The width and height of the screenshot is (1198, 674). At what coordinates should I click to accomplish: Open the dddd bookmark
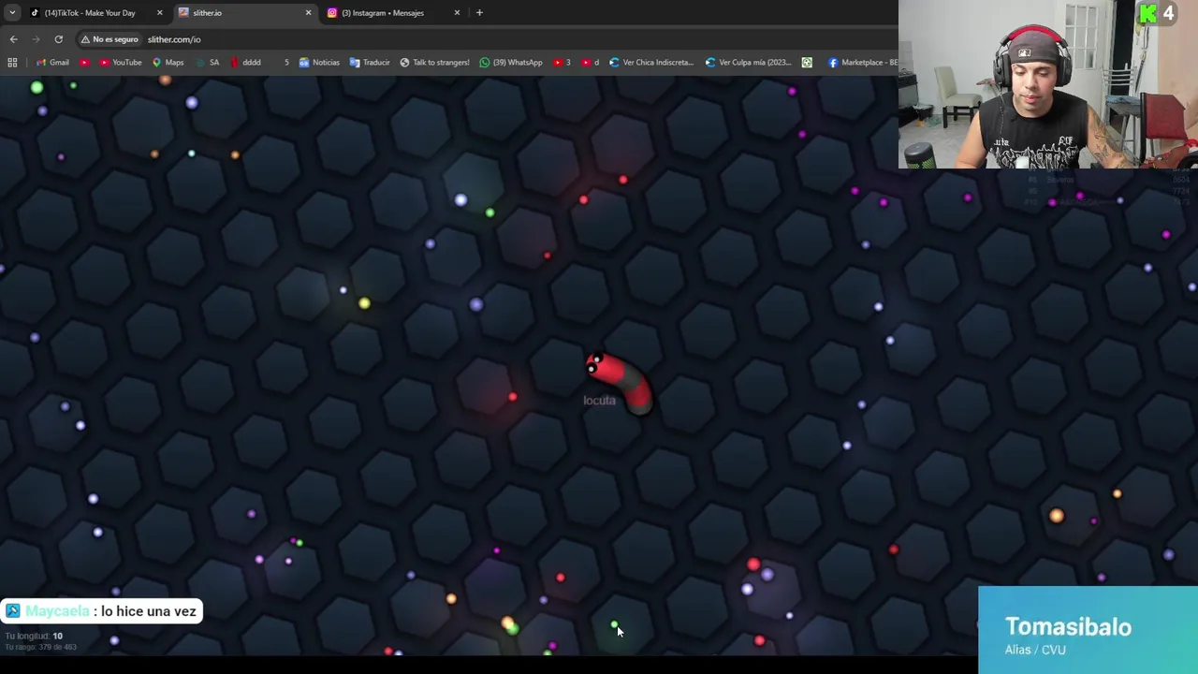244,63
